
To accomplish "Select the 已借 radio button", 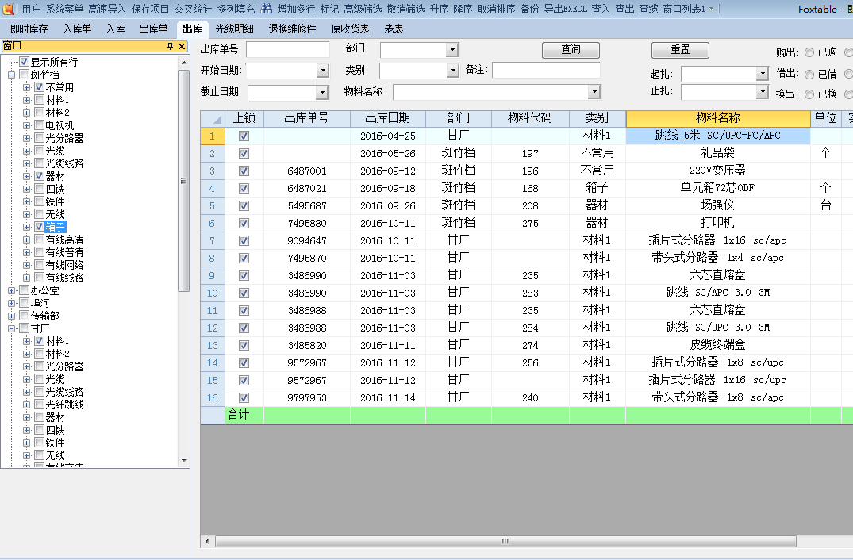I will tap(809, 74).
